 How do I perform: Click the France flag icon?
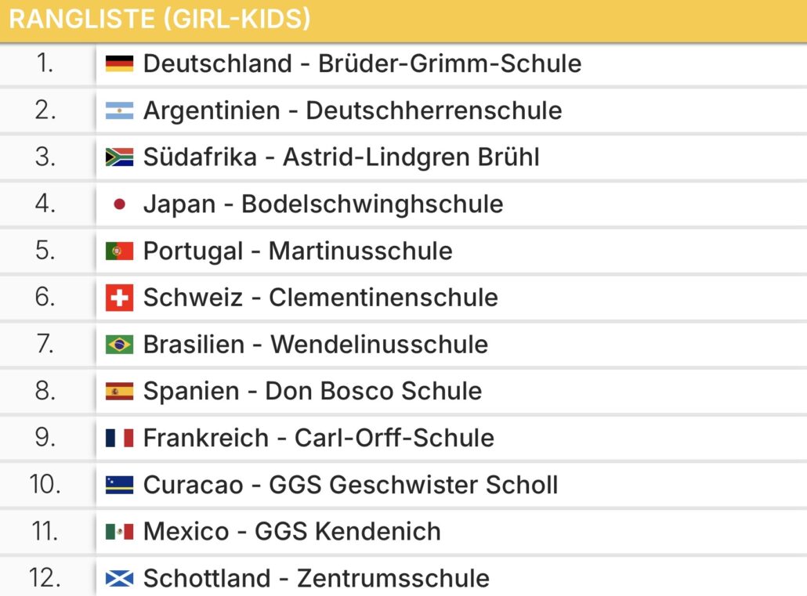(119, 438)
